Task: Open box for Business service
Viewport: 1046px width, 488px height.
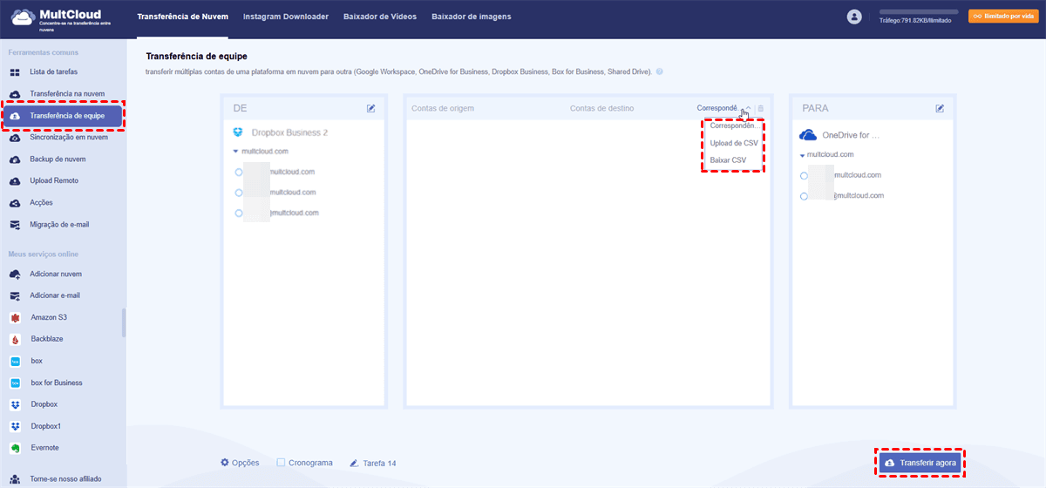Action: [57, 383]
